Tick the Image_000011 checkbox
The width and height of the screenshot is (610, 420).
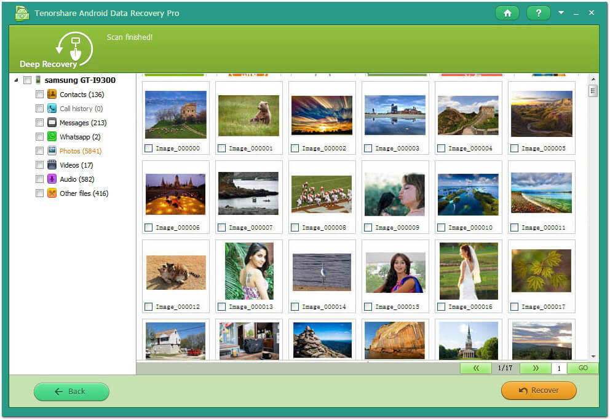[x=514, y=228]
